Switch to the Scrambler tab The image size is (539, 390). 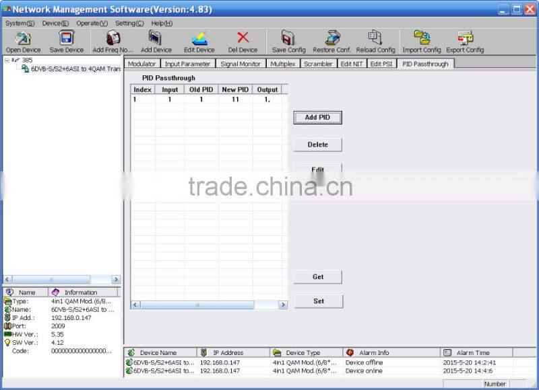click(x=317, y=64)
